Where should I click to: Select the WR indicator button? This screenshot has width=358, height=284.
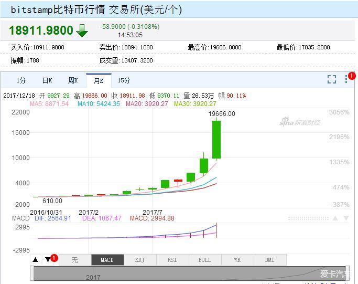(237, 260)
